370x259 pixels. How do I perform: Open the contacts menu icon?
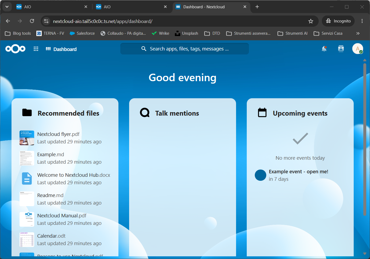pos(341,49)
